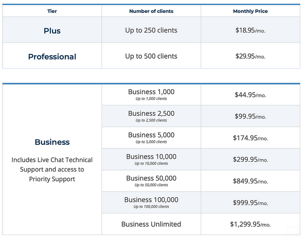Select the Plus tier name

52,30
